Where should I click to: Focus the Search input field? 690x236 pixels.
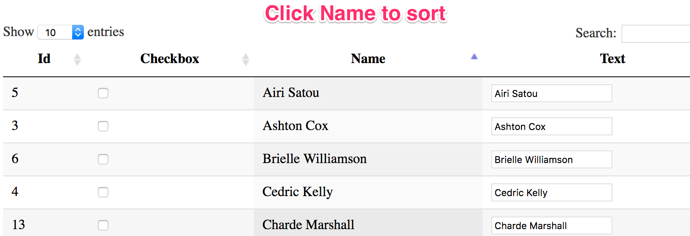tap(655, 33)
